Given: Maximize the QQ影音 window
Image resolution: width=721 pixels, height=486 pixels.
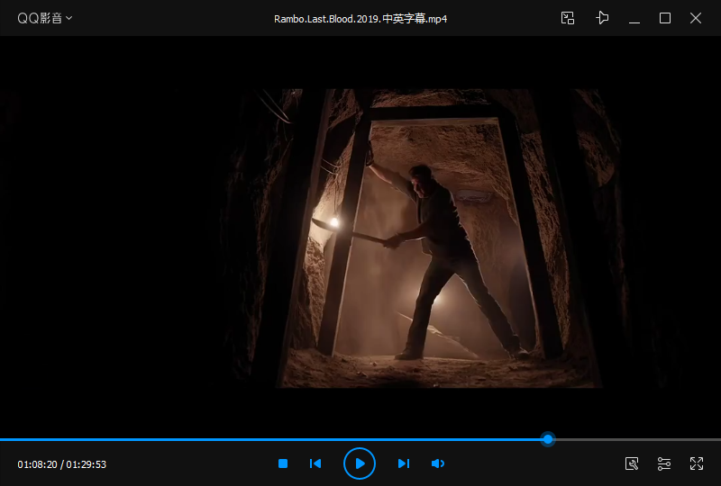Looking at the screenshot, I should click(x=665, y=18).
